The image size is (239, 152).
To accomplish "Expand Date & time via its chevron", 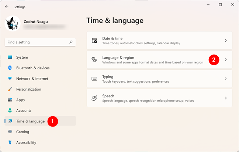I will (226, 41).
